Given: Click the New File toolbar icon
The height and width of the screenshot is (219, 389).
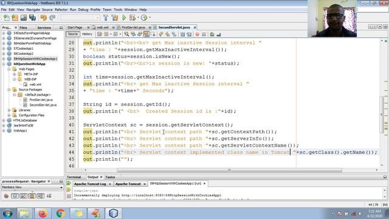Looking at the screenshot, I should [x=7, y=18].
